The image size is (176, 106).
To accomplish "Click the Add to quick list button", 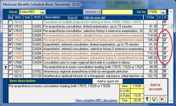I will pos(108,81).
